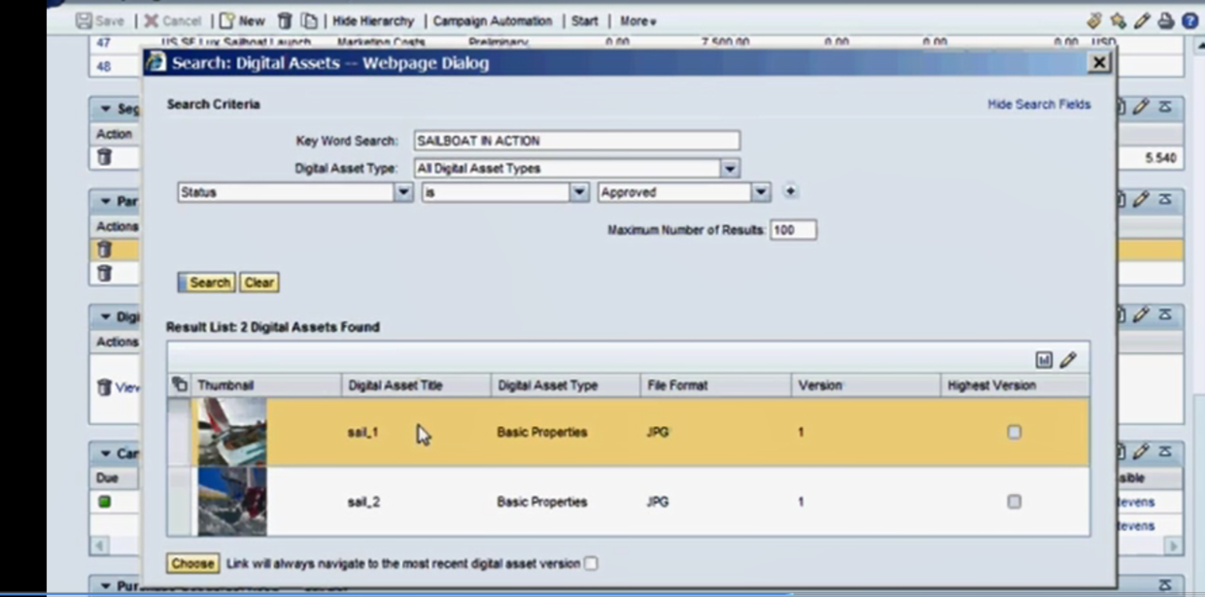Click the sail_2 asset title
Screen dimensions: 1205x597
362,502
